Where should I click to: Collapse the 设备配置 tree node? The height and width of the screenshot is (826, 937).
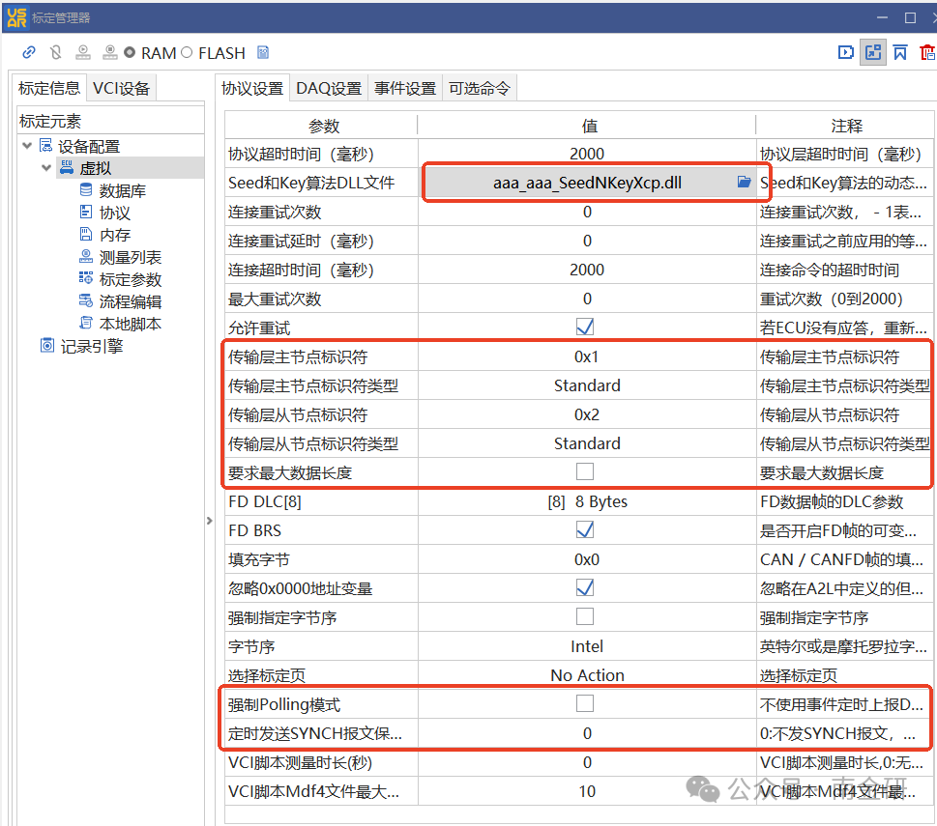pos(24,146)
